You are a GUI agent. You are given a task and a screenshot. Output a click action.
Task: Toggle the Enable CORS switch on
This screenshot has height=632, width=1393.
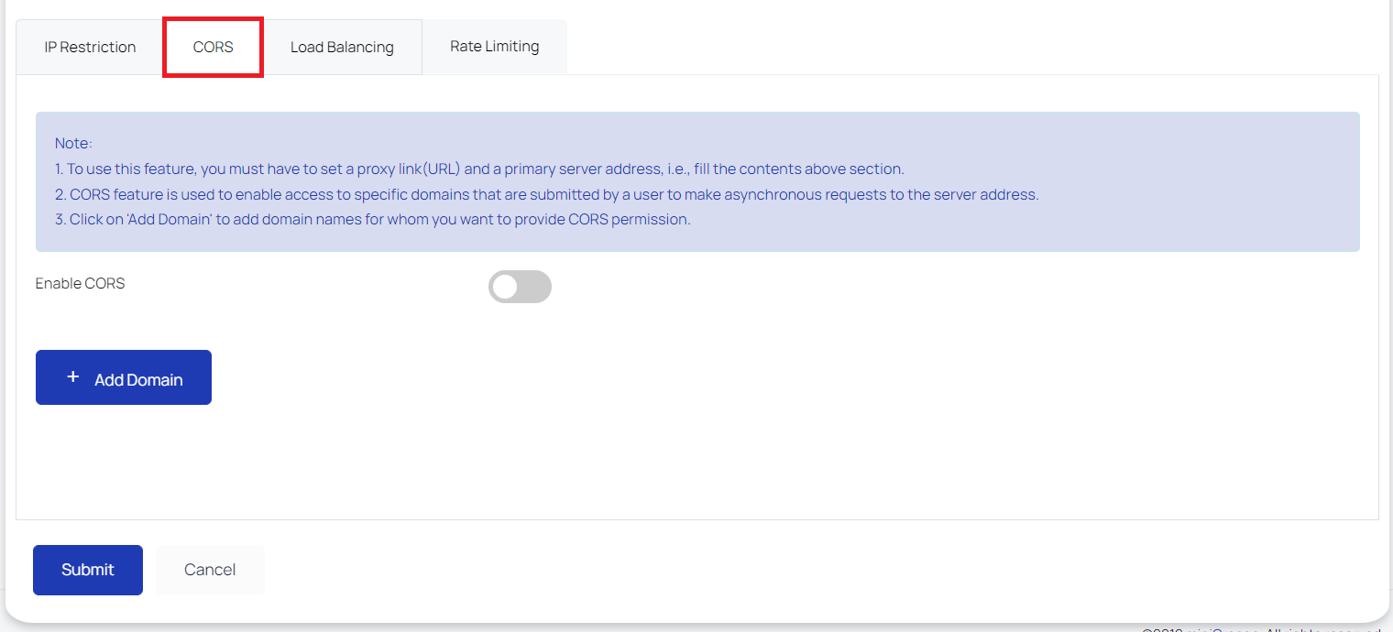pyautogui.click(x=520, y=287)
